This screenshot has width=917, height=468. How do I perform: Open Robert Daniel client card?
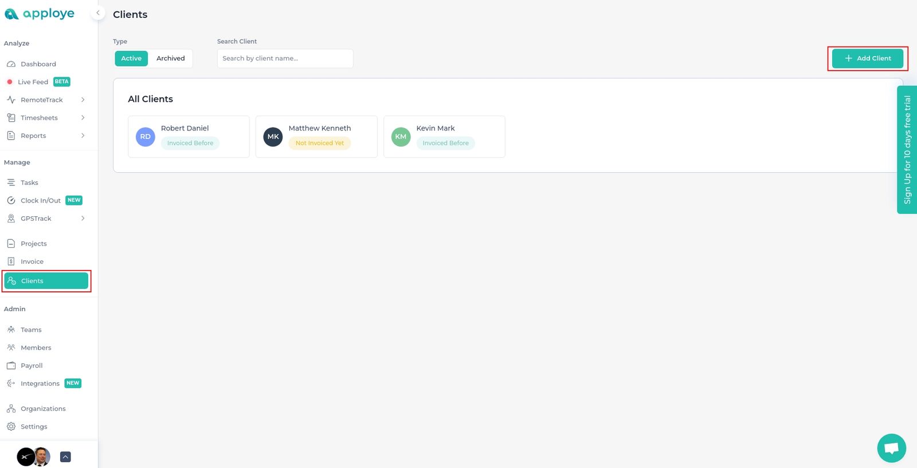pyautogui.click(x=189, y=137)
